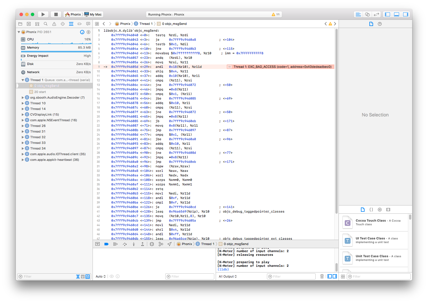Expand com.apple.audio.IOThread.client (35)

click(x=23, y=154)
